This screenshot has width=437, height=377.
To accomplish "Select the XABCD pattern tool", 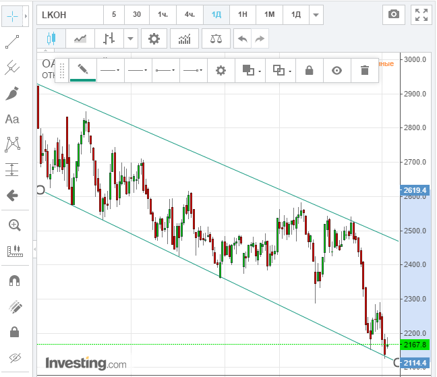I will tap(12, 144).
